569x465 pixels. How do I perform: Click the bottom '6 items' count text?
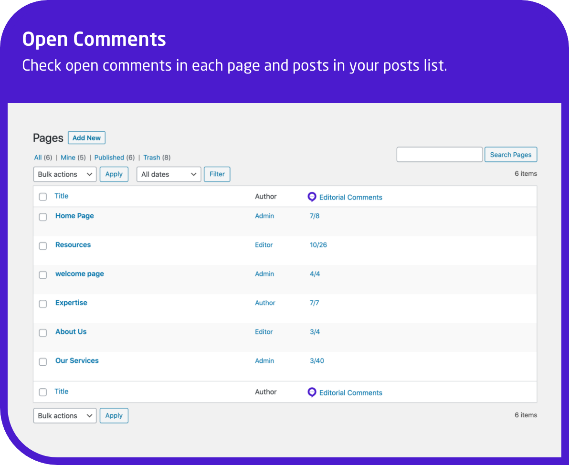click(526, 415)
